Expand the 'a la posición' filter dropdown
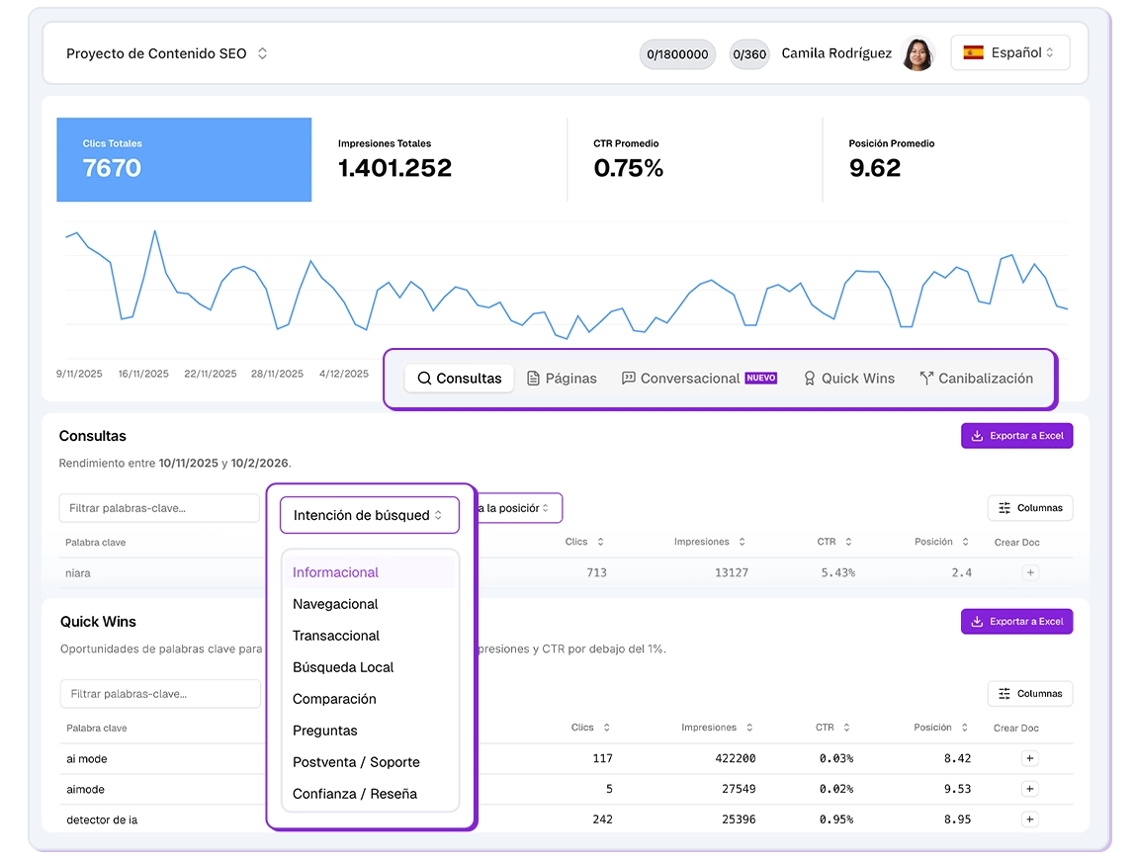 tap(521, 507)
